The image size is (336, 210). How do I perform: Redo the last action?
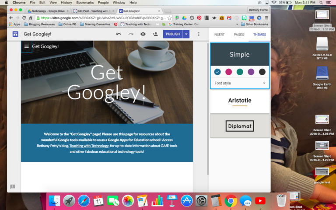point(131,34)
